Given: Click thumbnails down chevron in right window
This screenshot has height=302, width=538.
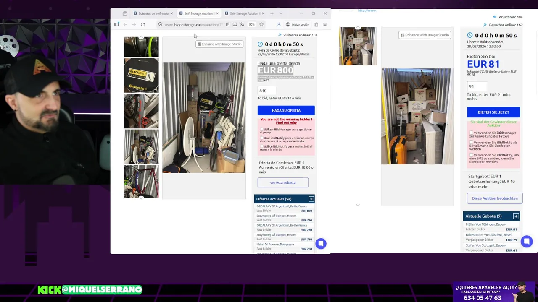Looking at the screenshot, I should coord(358,205).
